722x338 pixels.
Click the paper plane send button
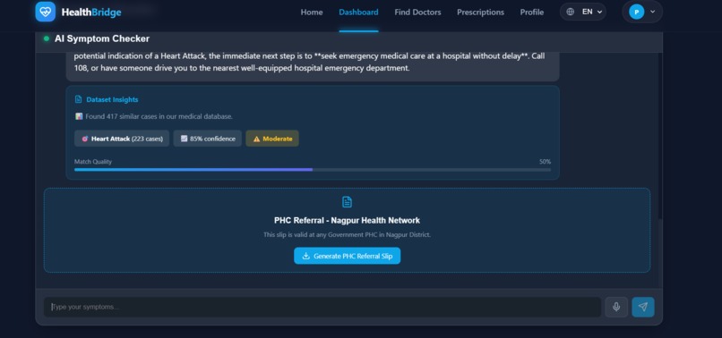[x=643, y=308]
